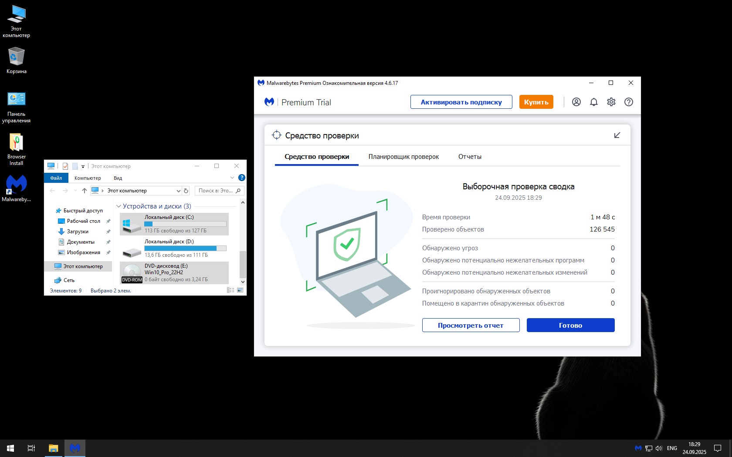Screen dimensions: 732x457
Task: Select the DVD-дисковод (E:) drive
Action: tap(174, 272)
